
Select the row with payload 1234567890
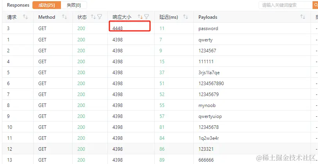tap(160, 83)
